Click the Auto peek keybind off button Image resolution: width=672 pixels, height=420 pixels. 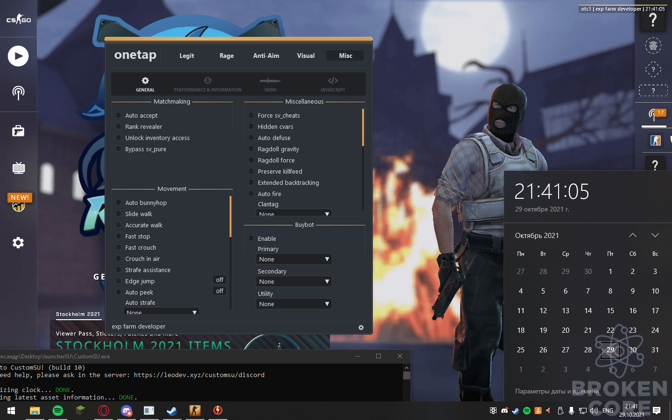pos(220,291)
